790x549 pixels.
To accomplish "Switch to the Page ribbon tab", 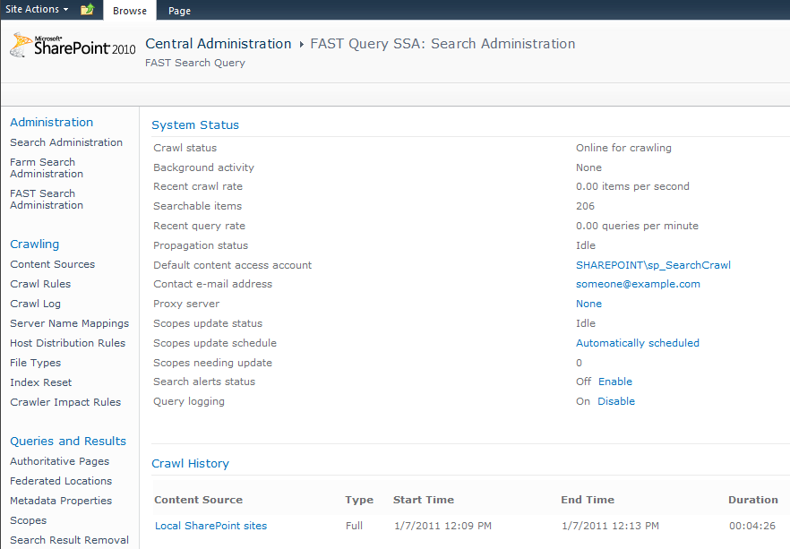I will pyautogui.click(x=179, y=11).
